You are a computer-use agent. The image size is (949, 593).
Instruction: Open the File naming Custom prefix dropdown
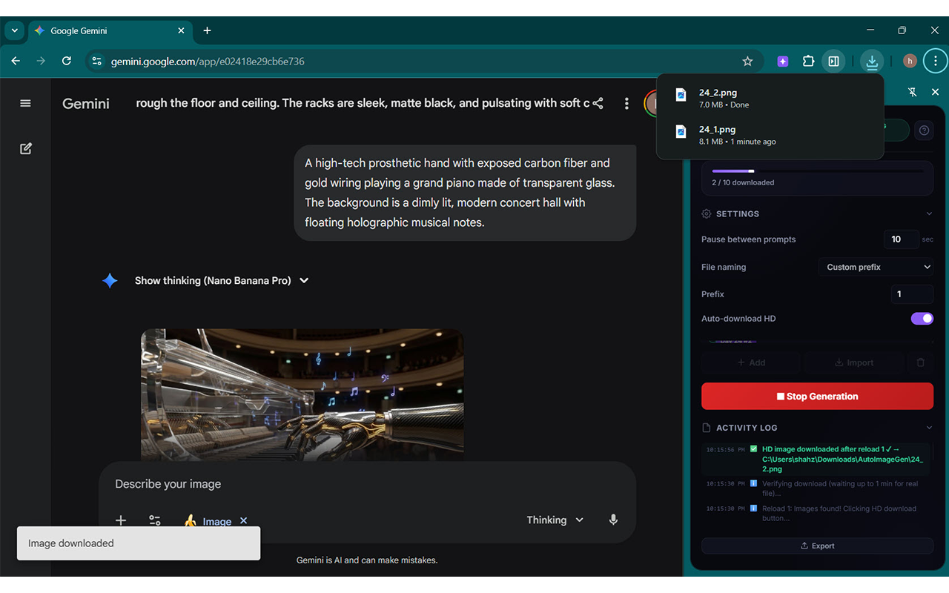tap(876, 267)
